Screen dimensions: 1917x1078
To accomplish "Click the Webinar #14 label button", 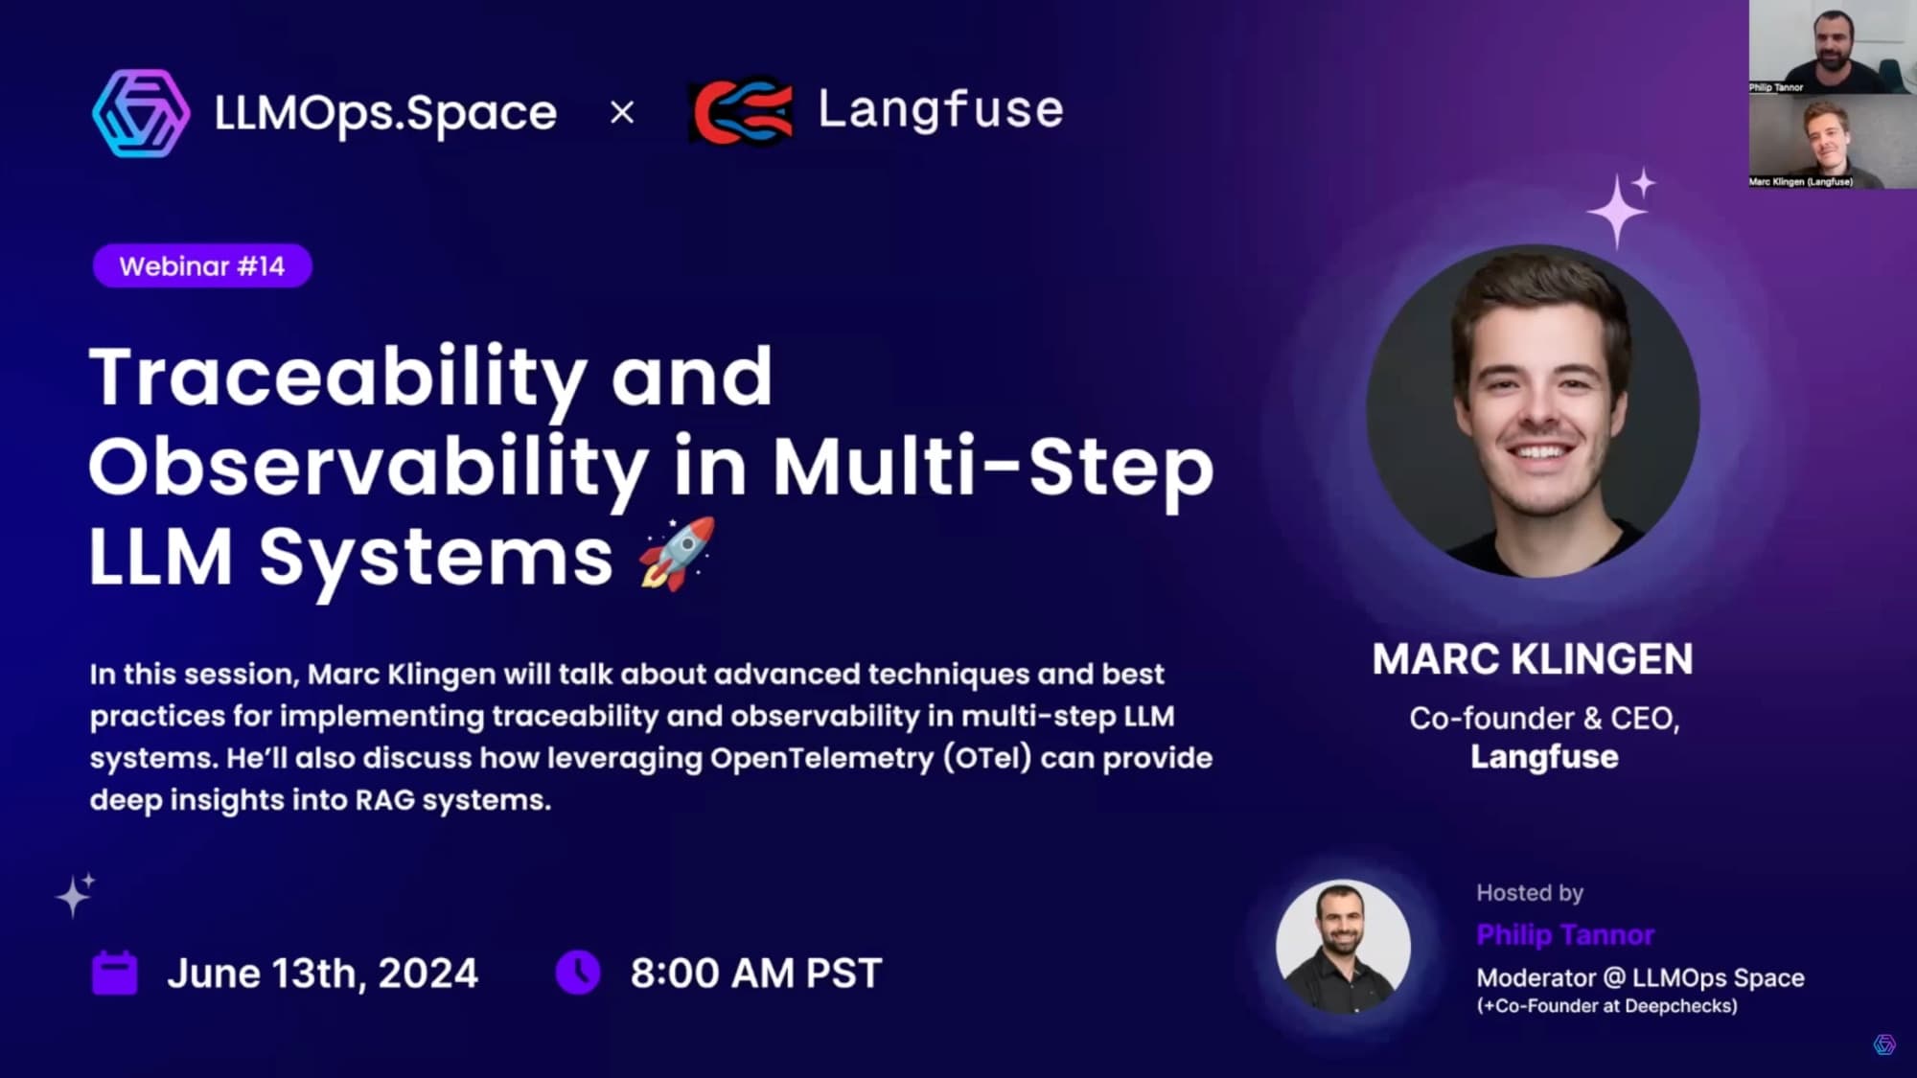I will 203,265.
